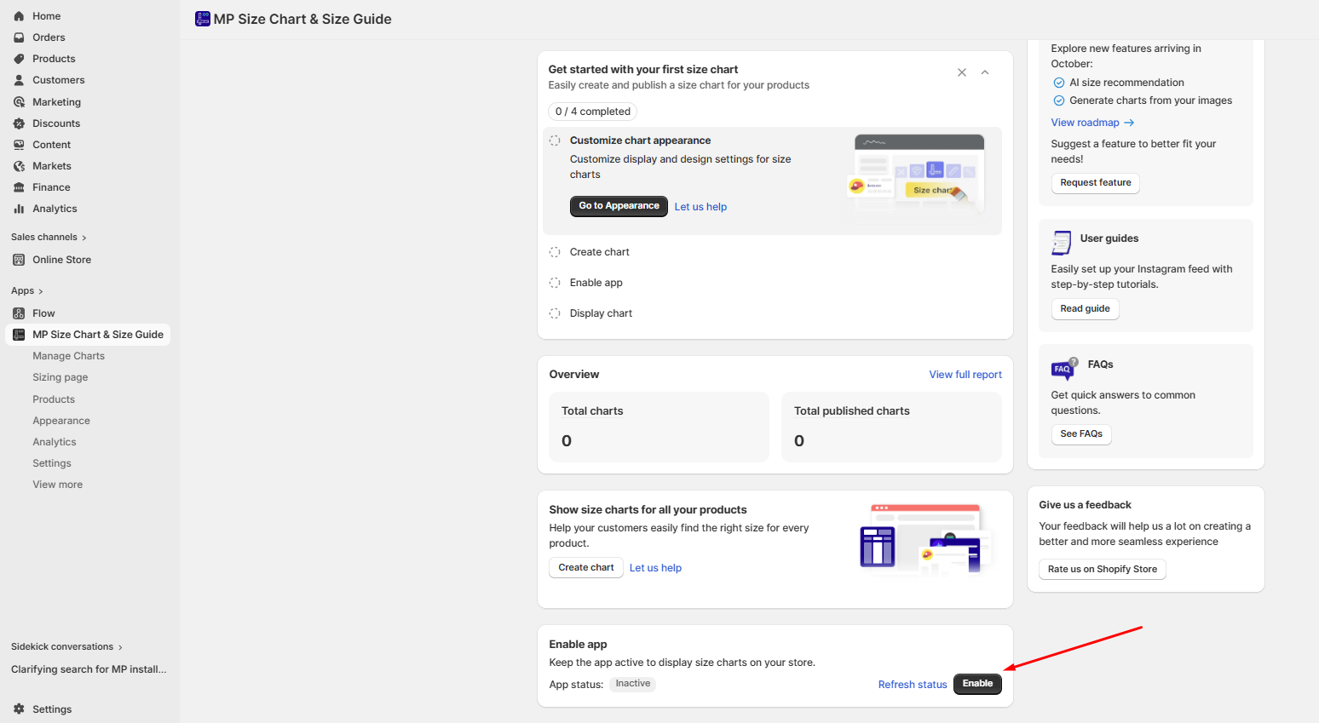Click the MP Size Chart sidebar app icon

(19, 335)
